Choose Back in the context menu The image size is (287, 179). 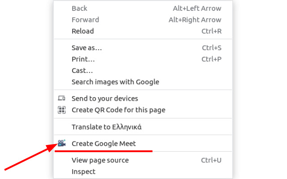coord(79,9)
